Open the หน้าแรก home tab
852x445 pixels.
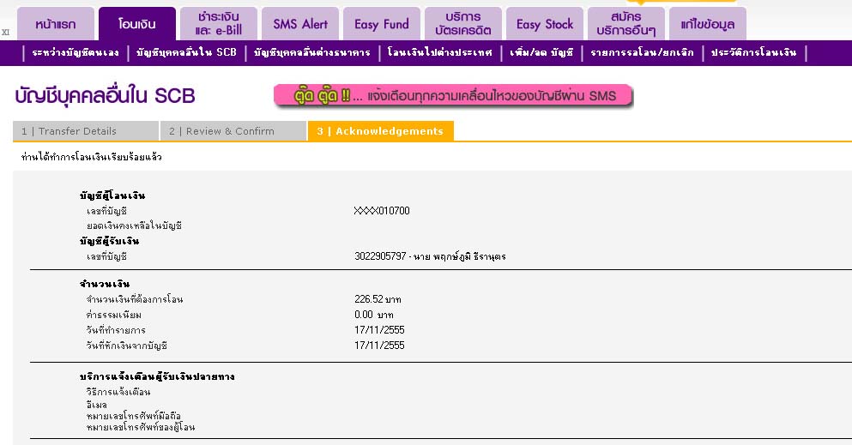tap(56, 24)
